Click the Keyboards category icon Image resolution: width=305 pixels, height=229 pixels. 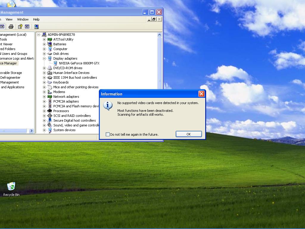50,82
